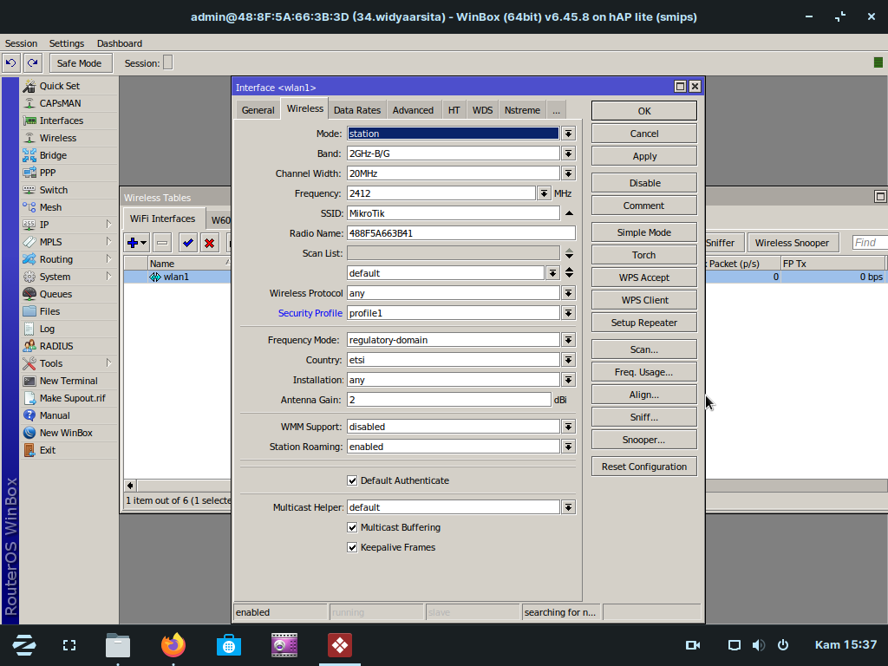Select the wlan1 row in Wireless Tables
This screenshot has height=666, width=888.
click(x=177, y=277)
